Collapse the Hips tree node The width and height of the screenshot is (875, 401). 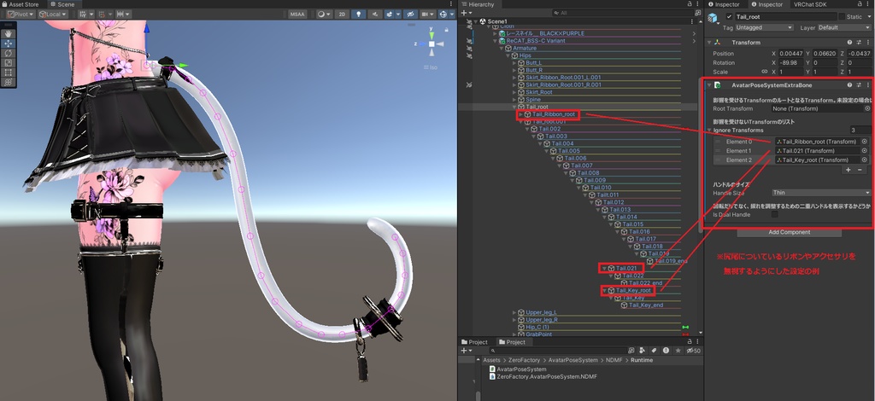click(x=508, y=55)
